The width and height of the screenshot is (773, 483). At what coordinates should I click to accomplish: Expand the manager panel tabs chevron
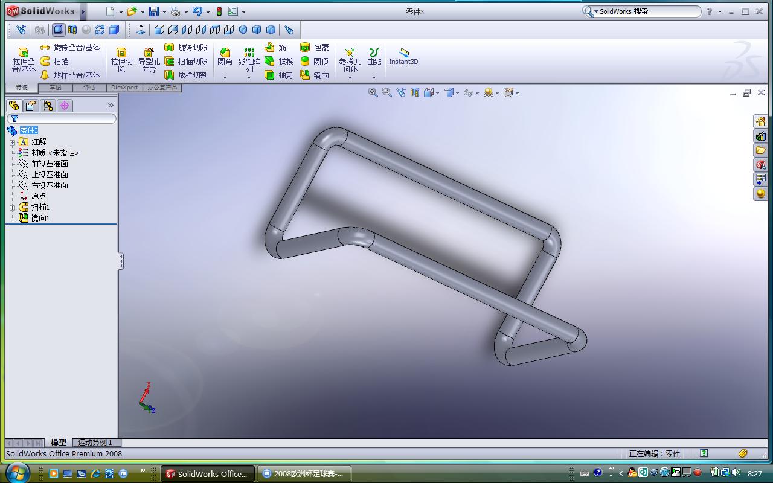111,105
